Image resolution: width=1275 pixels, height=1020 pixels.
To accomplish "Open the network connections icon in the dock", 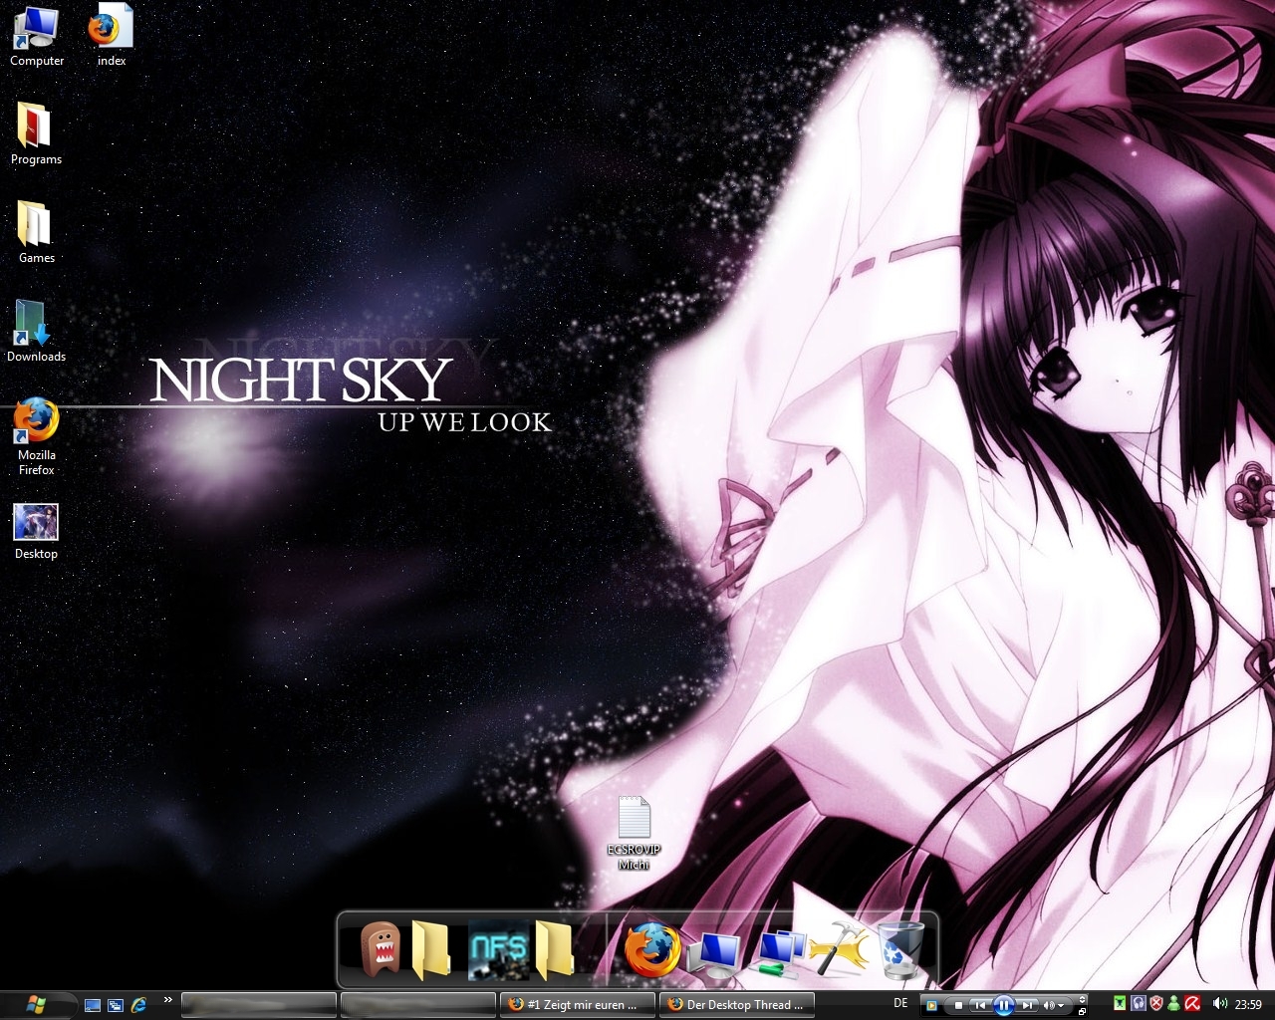I will [x=781, y=952].
